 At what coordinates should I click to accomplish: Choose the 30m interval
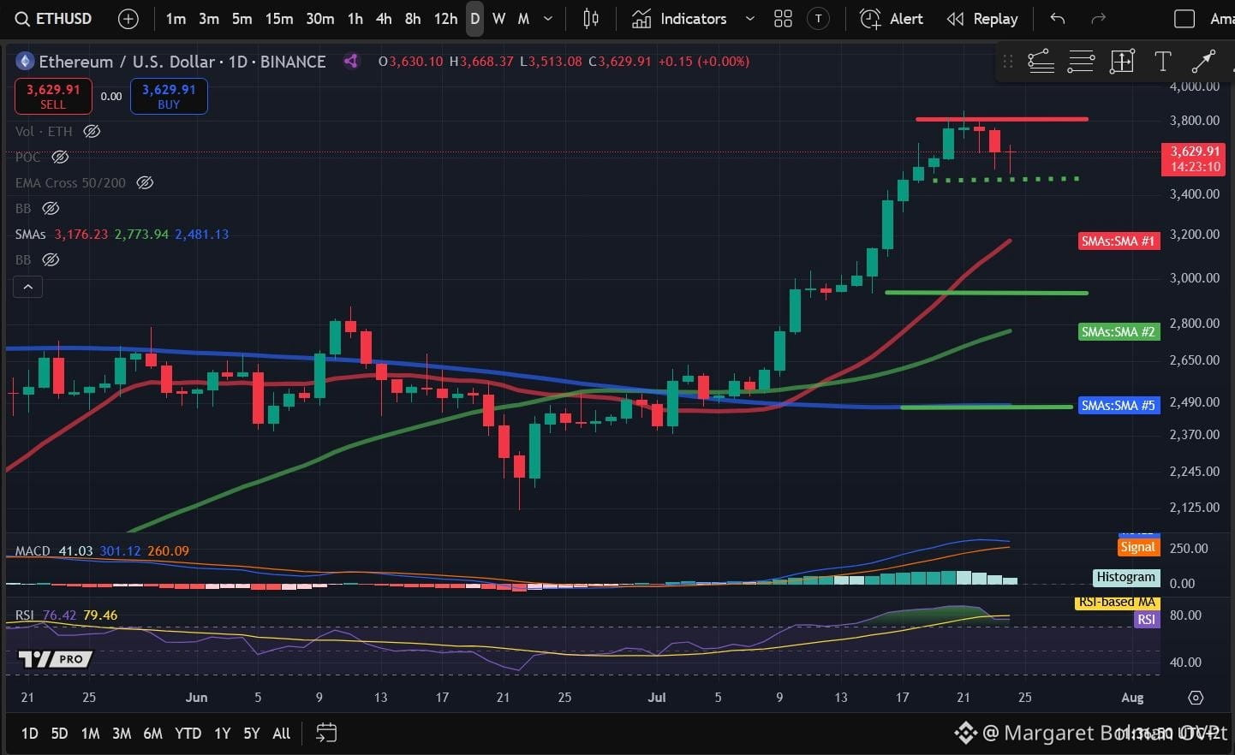[x=320, y=19]
